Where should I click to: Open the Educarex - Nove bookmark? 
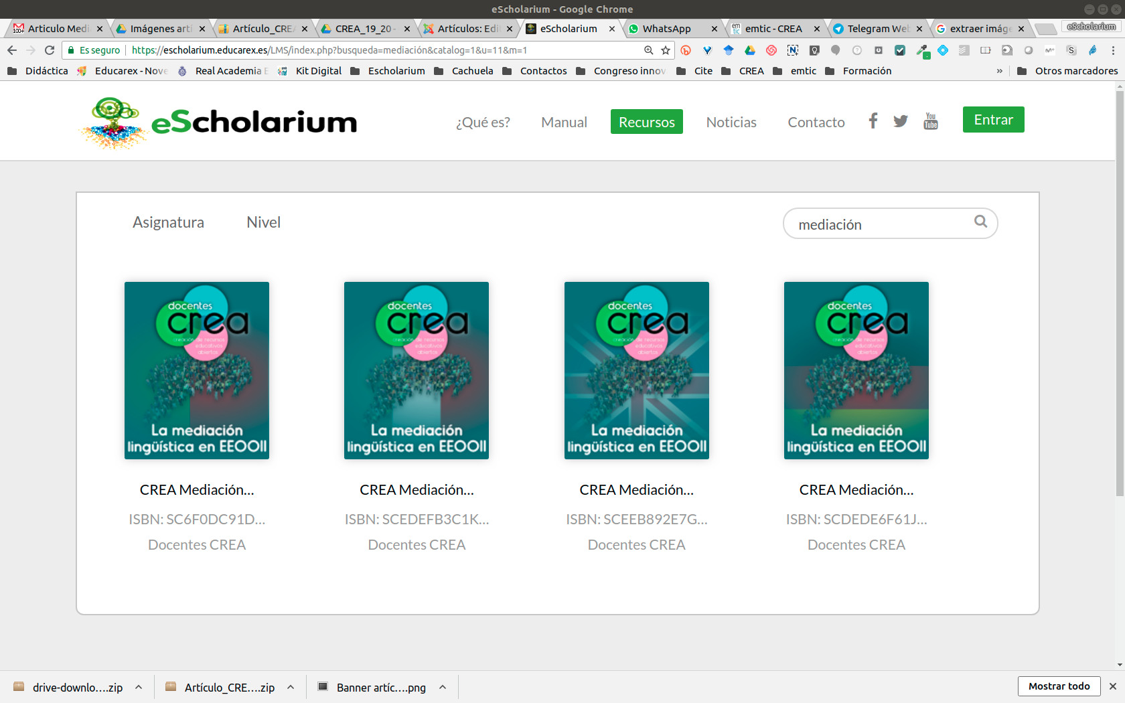tap(122, 71)
